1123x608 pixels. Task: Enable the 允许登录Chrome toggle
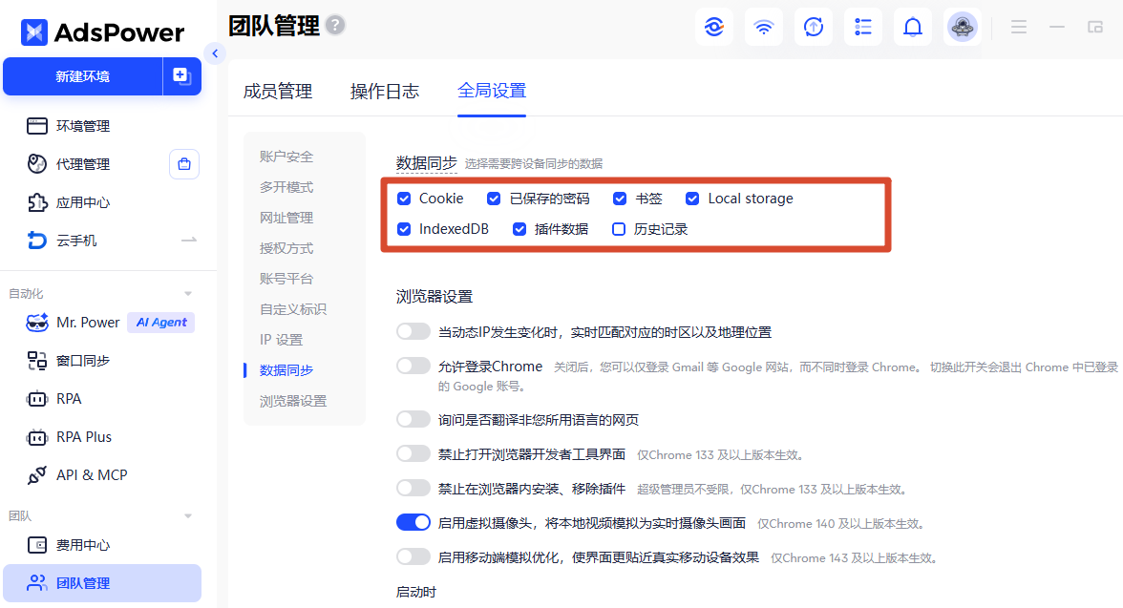click(x=413, y=366)
